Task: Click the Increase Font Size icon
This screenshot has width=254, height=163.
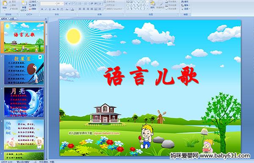Action: pyautogui.click(x=66, y=3)
